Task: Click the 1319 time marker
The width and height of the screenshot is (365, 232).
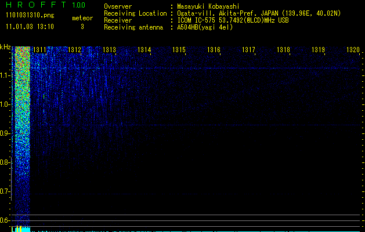Action: (x=318, y=50)
